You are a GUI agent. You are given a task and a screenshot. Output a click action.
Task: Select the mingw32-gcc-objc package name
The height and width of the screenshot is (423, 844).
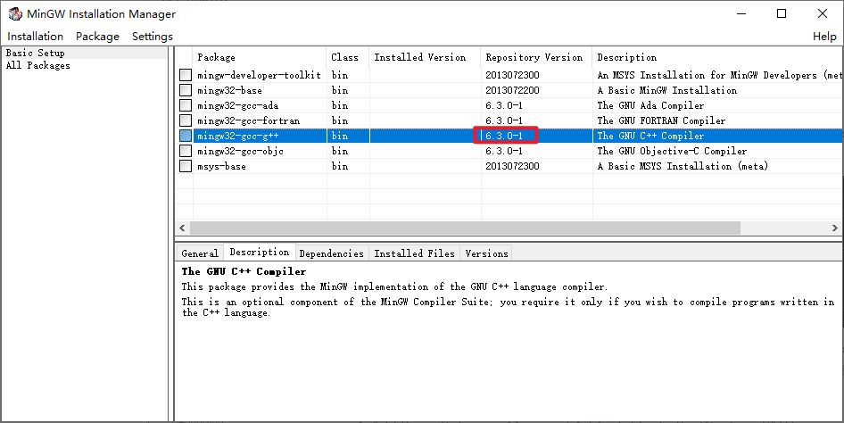(240, 151)
